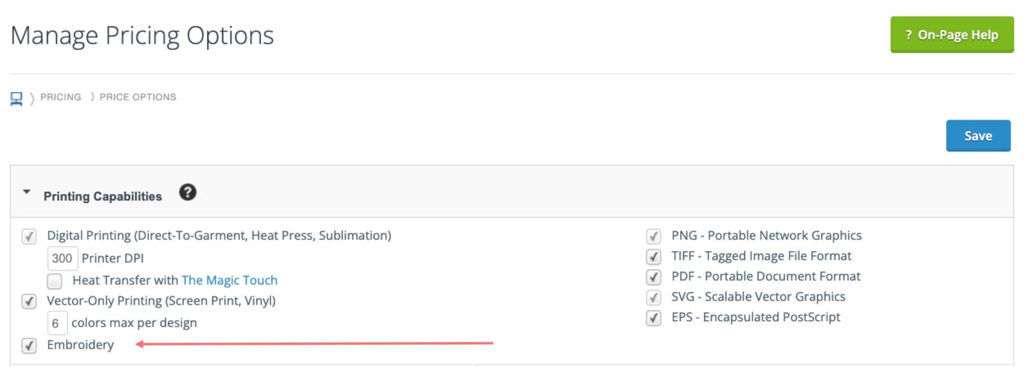Viewport: 1024px width, 367px height.
Task: Toggle PNG format checkbox
Action: [x=654, y=237]
